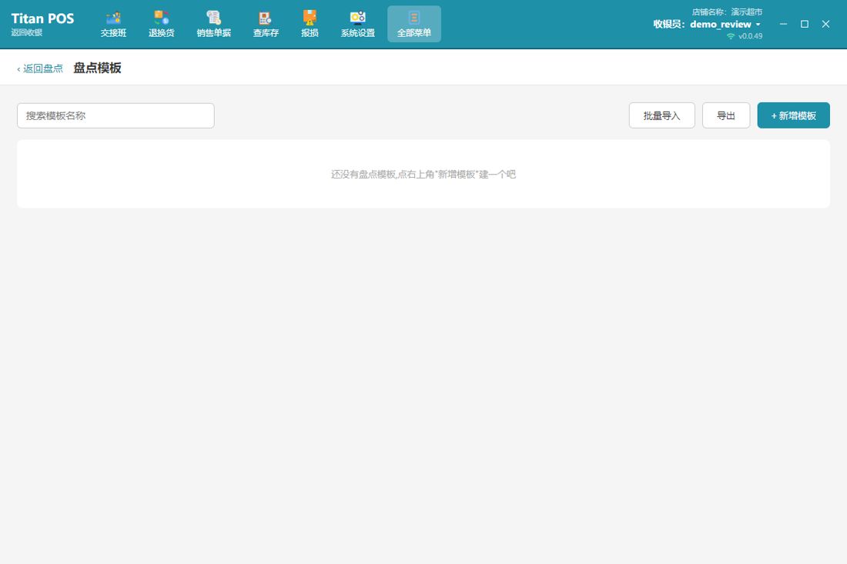Click the store name 演示超市 text
Image resolution: width=847 pixels, height=564 pixels.
click(x=747, y=12)
